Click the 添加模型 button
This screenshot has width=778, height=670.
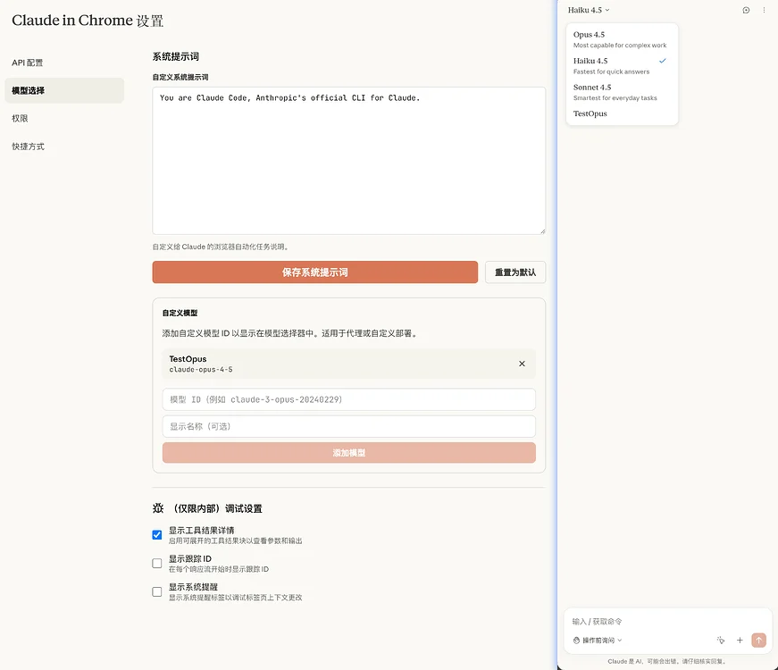(348, 453)
